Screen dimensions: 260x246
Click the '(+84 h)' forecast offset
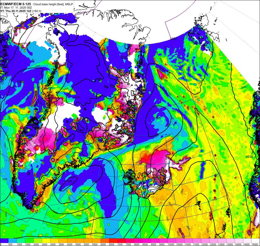click(x=37, y=11)
